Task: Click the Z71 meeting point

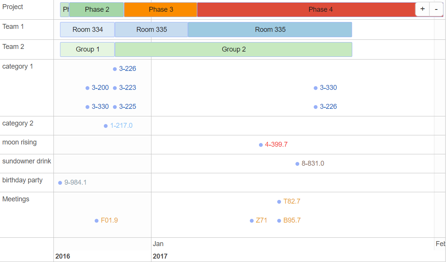Action: (x=261, y=220)
